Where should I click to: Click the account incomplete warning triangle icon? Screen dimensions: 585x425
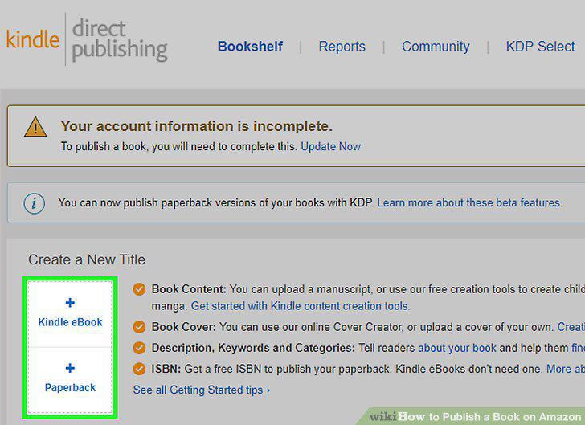click(35, 127)
